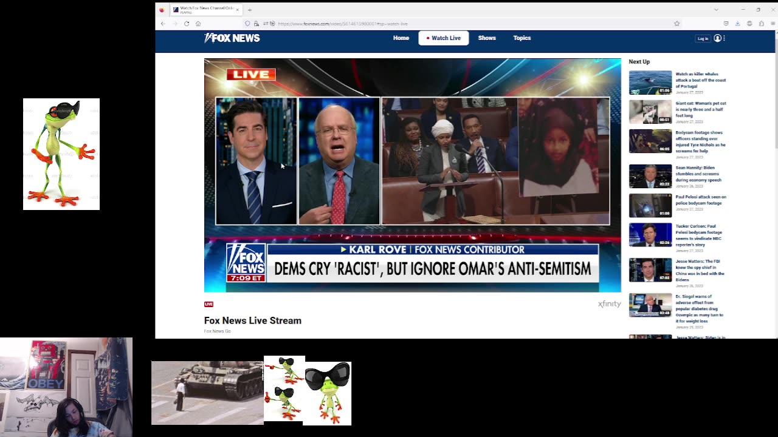778x437 pixels.
Task: Open Sean Hannity Biden stumbles video link
Action: [x=698, y=174]
